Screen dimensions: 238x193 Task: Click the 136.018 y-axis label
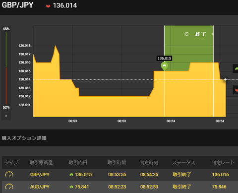coord(24,46)
